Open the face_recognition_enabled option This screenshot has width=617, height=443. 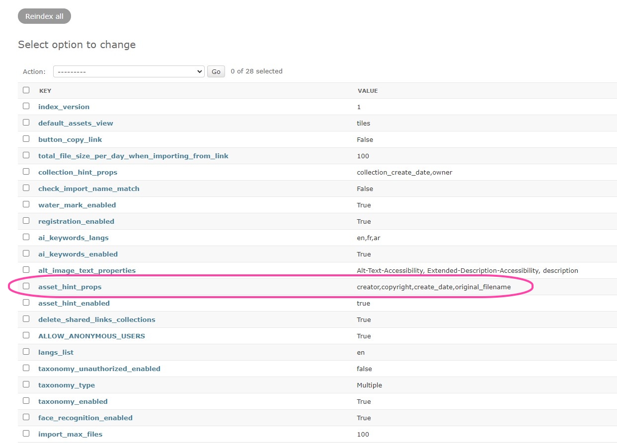click(85, 418)
